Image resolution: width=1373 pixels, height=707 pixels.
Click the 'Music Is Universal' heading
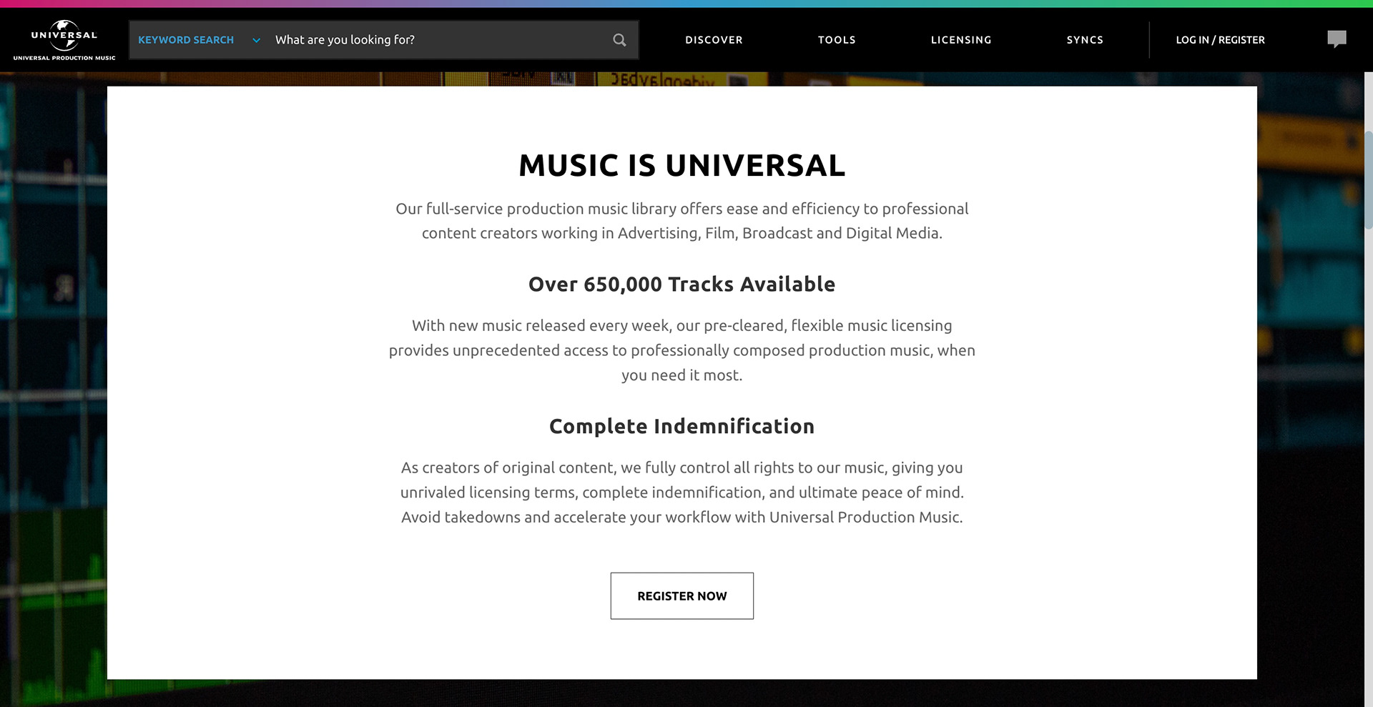pos(681,165)
